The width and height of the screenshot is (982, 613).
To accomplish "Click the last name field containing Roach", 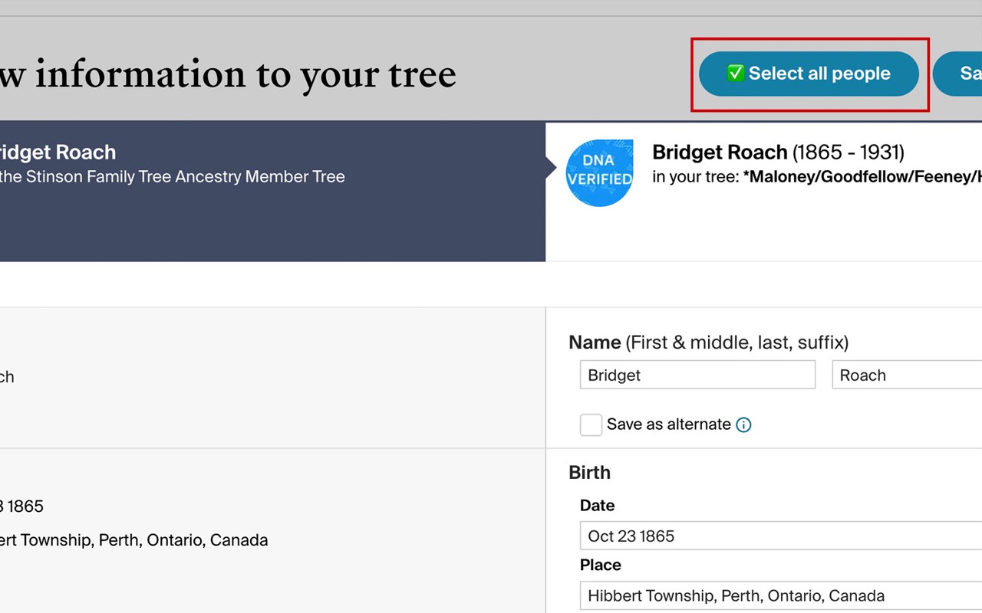I will 905,375.
